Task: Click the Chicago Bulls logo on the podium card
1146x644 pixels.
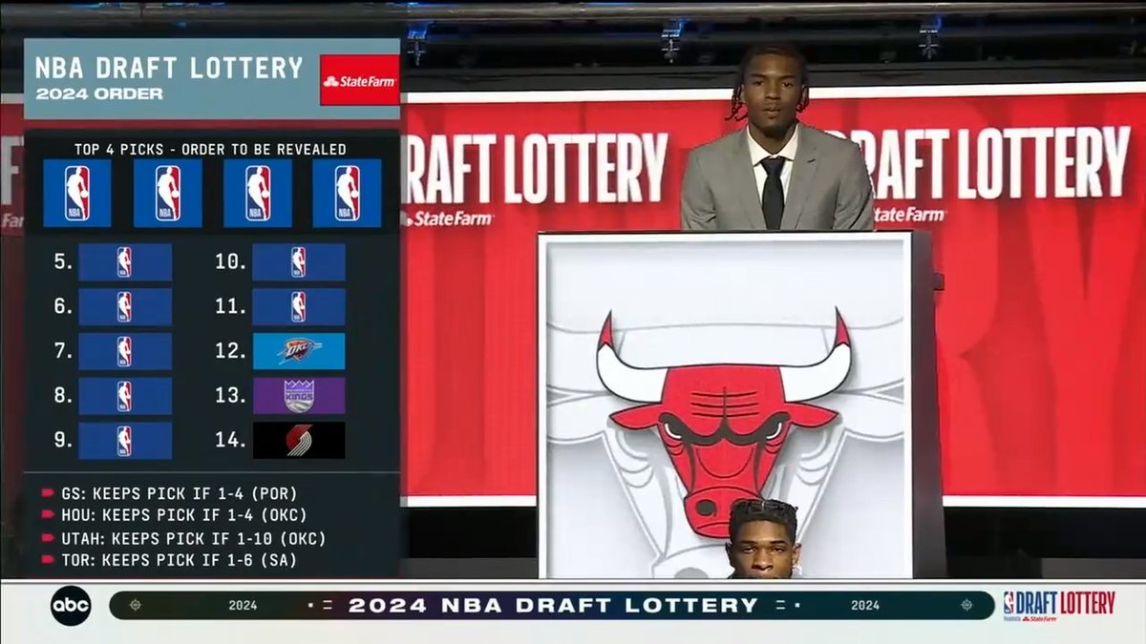Action: point(724,424)
